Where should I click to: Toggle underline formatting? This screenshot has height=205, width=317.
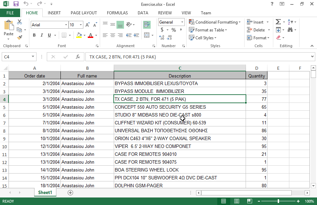49,35
